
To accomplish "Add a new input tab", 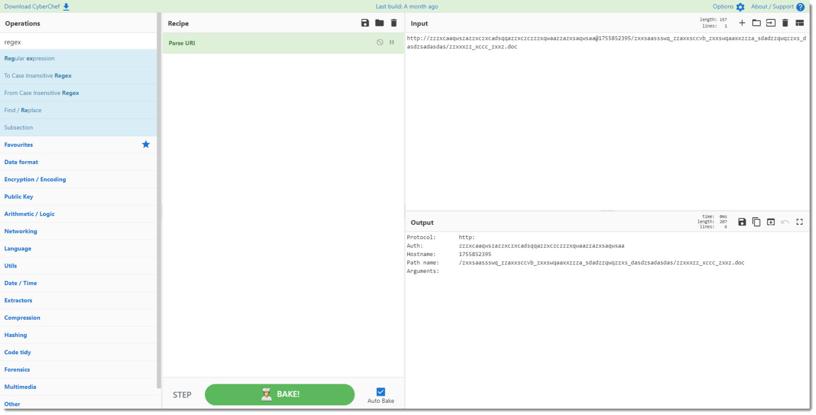I will click(x=742, y=23).
